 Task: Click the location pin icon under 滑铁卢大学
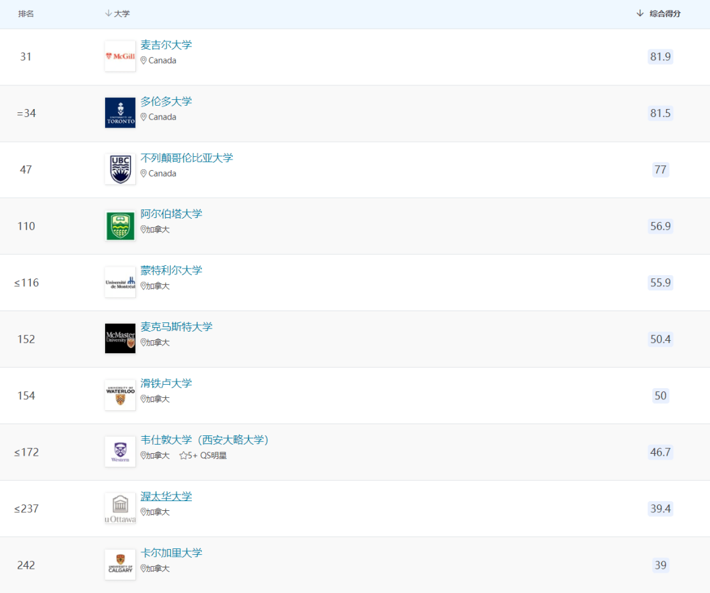143,399
